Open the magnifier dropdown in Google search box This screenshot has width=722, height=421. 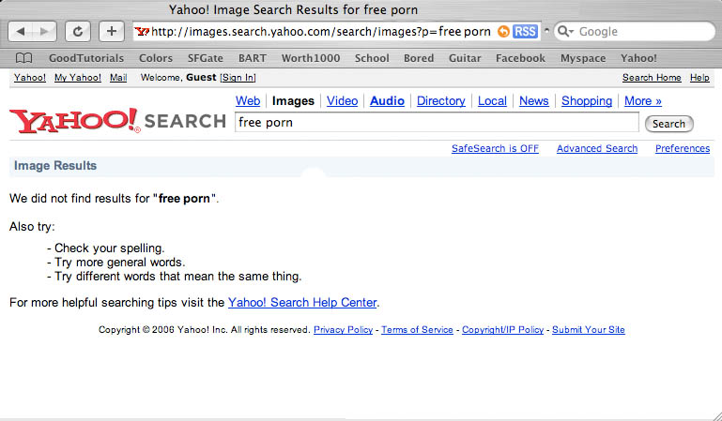click(x=565, y=31)
